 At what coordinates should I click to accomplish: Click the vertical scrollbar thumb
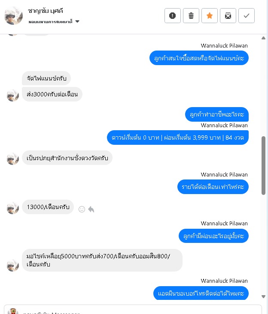[263, 165]
